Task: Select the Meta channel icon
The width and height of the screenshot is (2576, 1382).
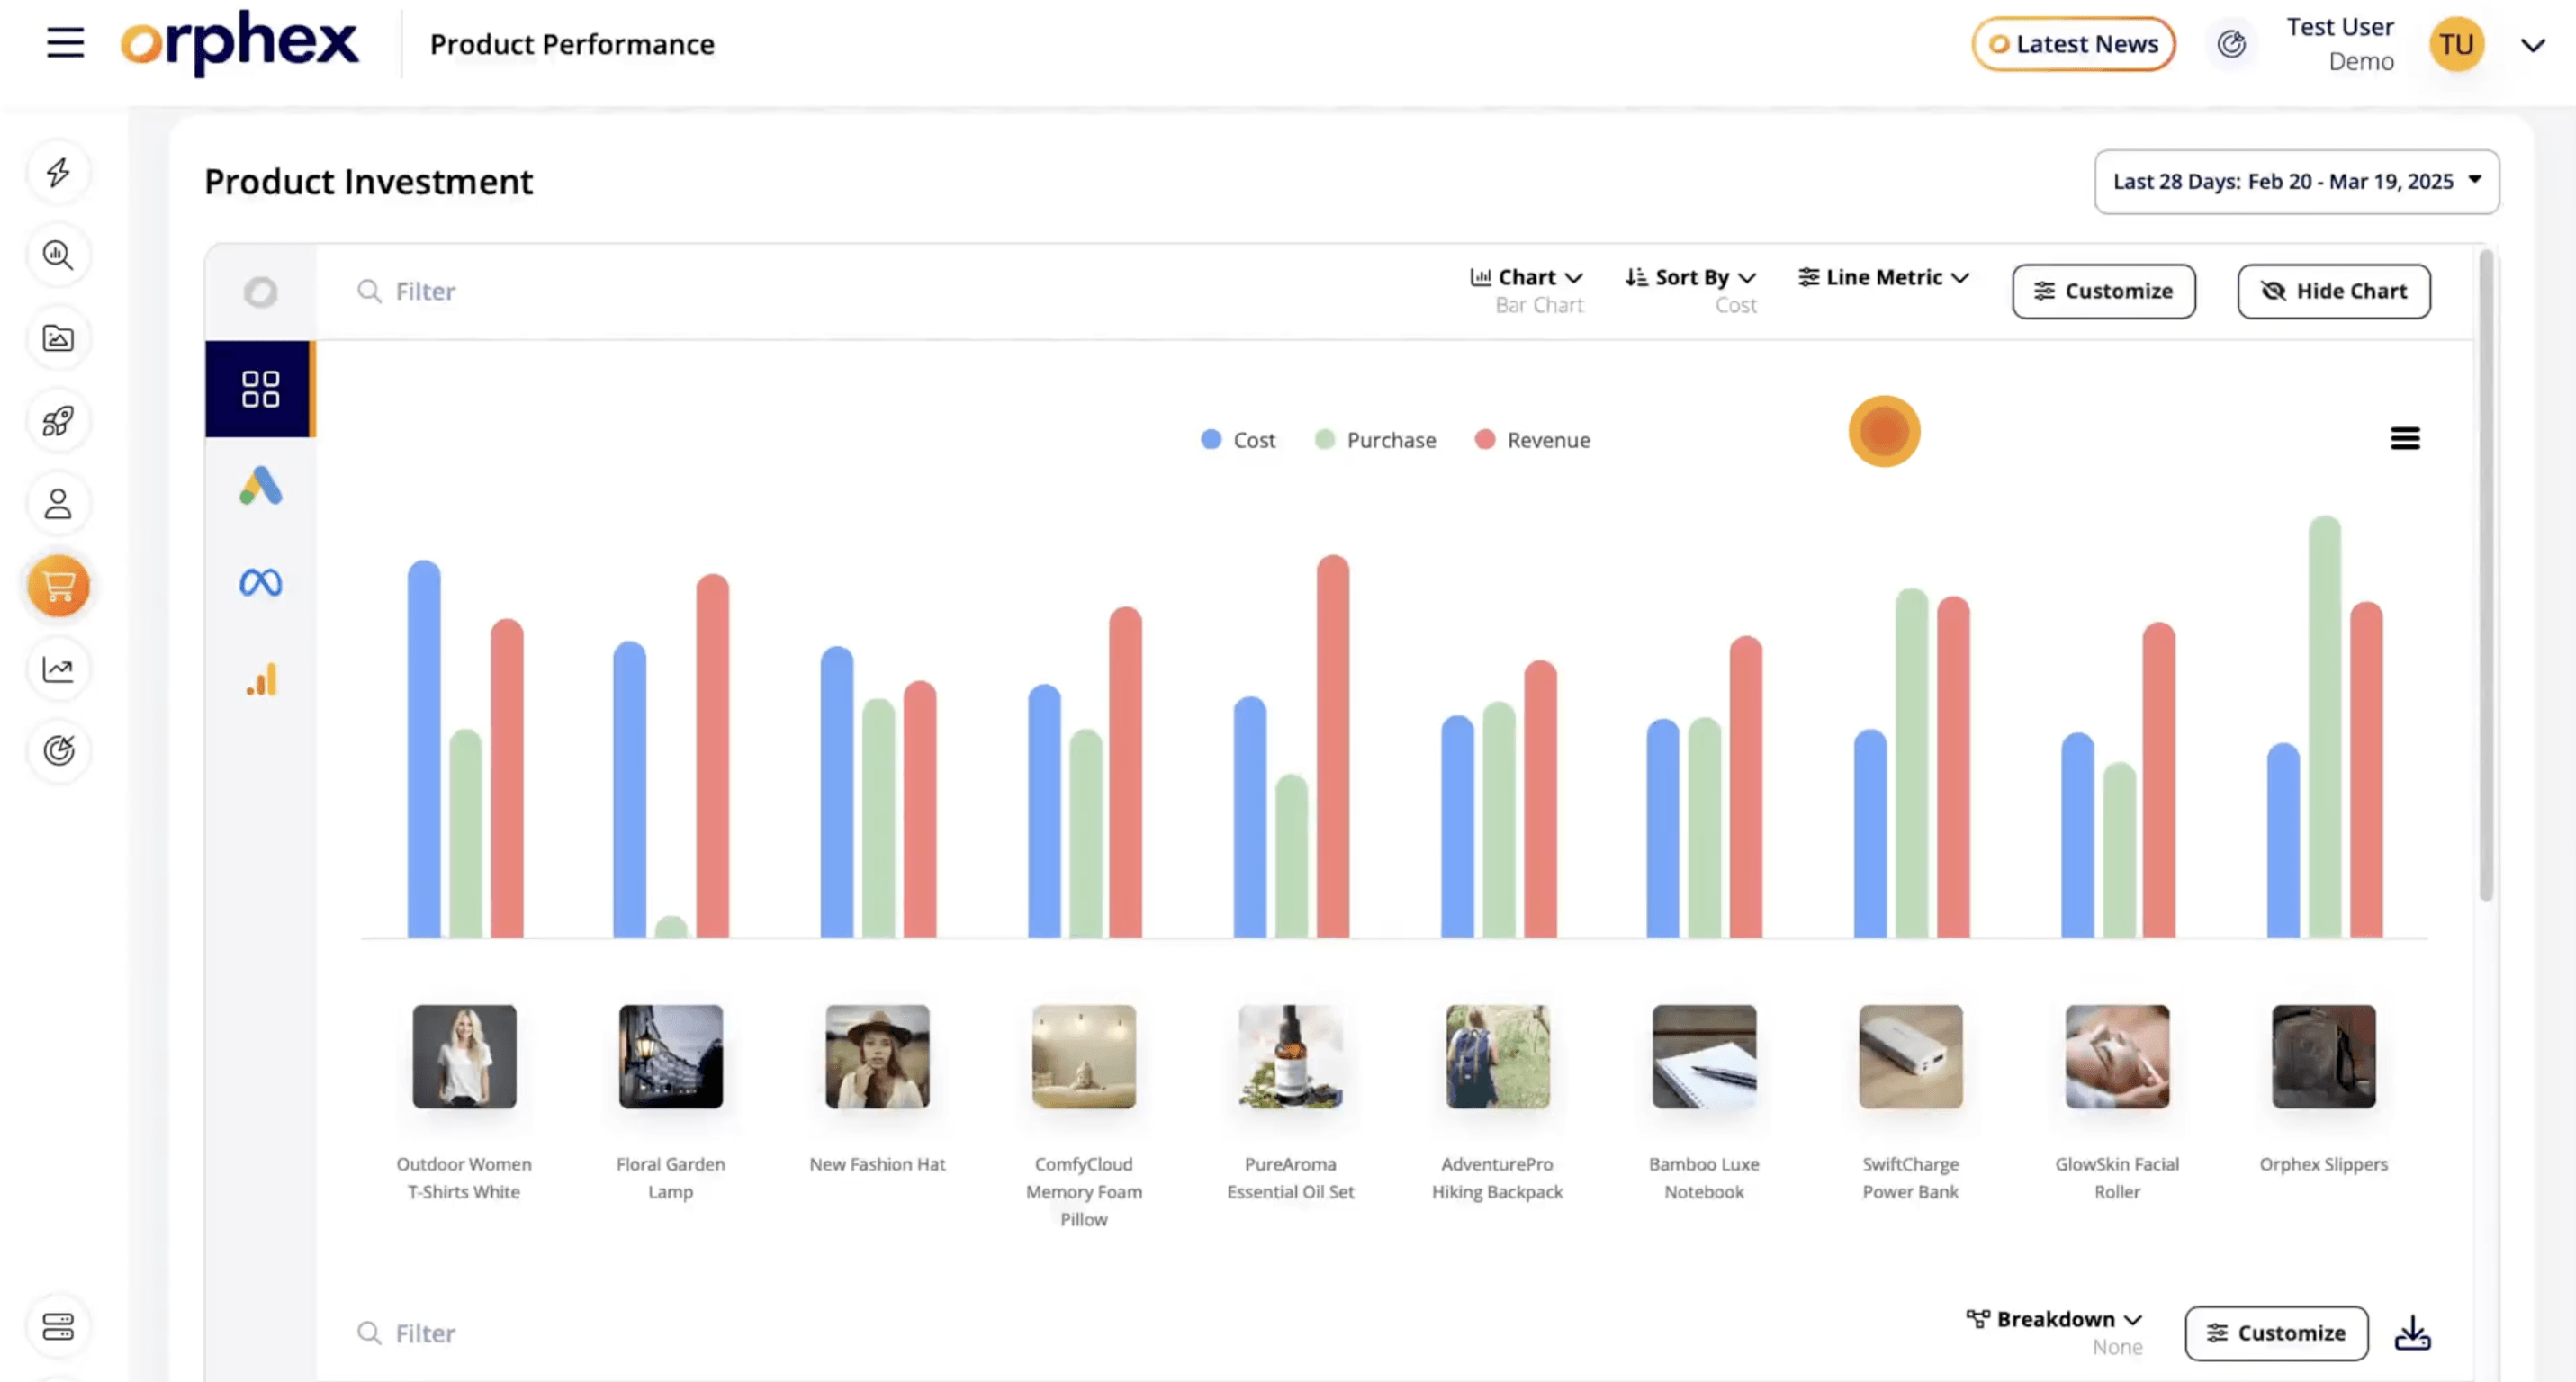Action: click(261, 582)
